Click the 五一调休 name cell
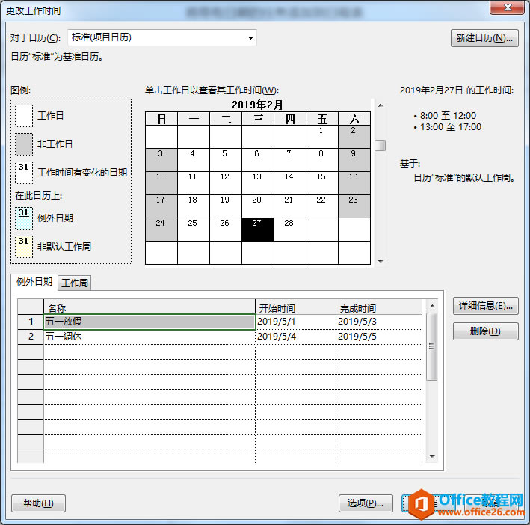This screenshot has width=530, height=525. click(x=150, y=337)
